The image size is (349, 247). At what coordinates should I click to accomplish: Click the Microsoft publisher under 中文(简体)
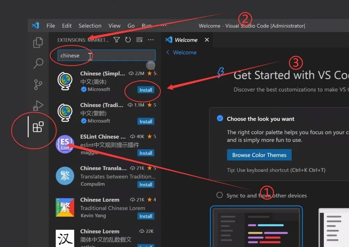[x=99, y=89]
